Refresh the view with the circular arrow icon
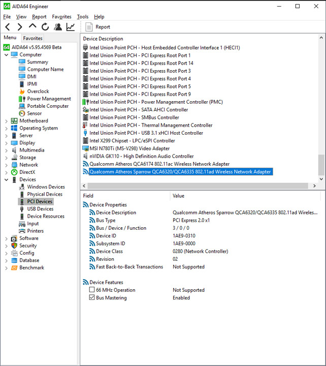The image size is (326, 366). [x=45, y=27]
